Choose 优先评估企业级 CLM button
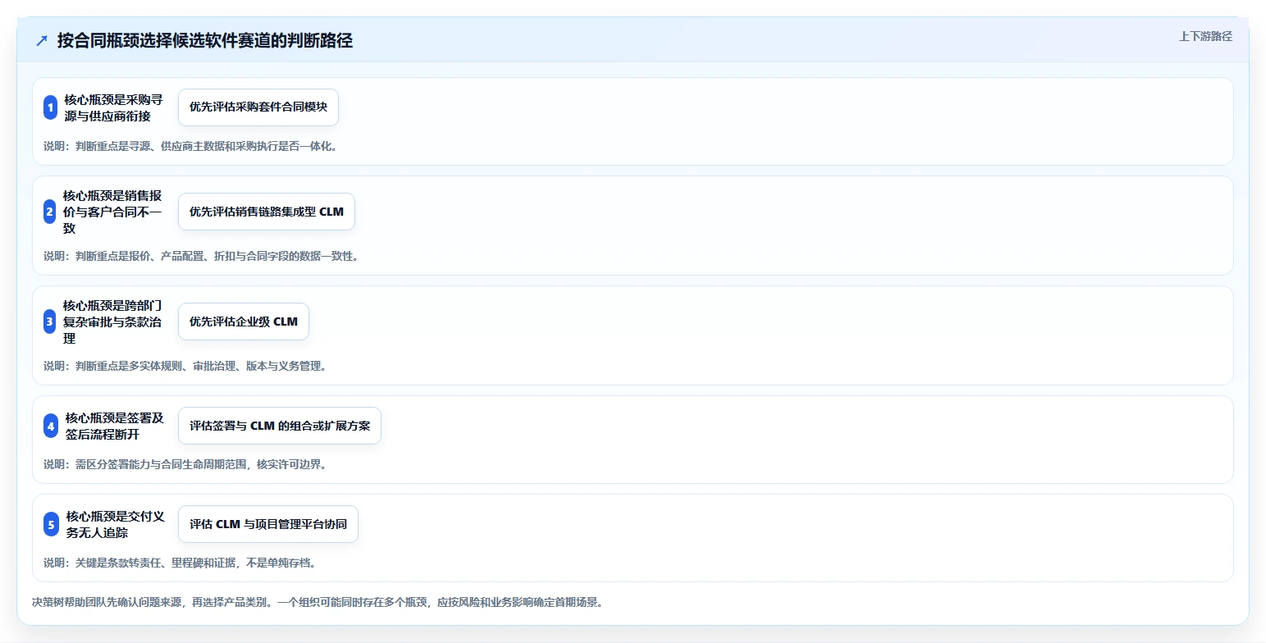The height and width of the screenshot is (643, 1266). click(244, 321)
